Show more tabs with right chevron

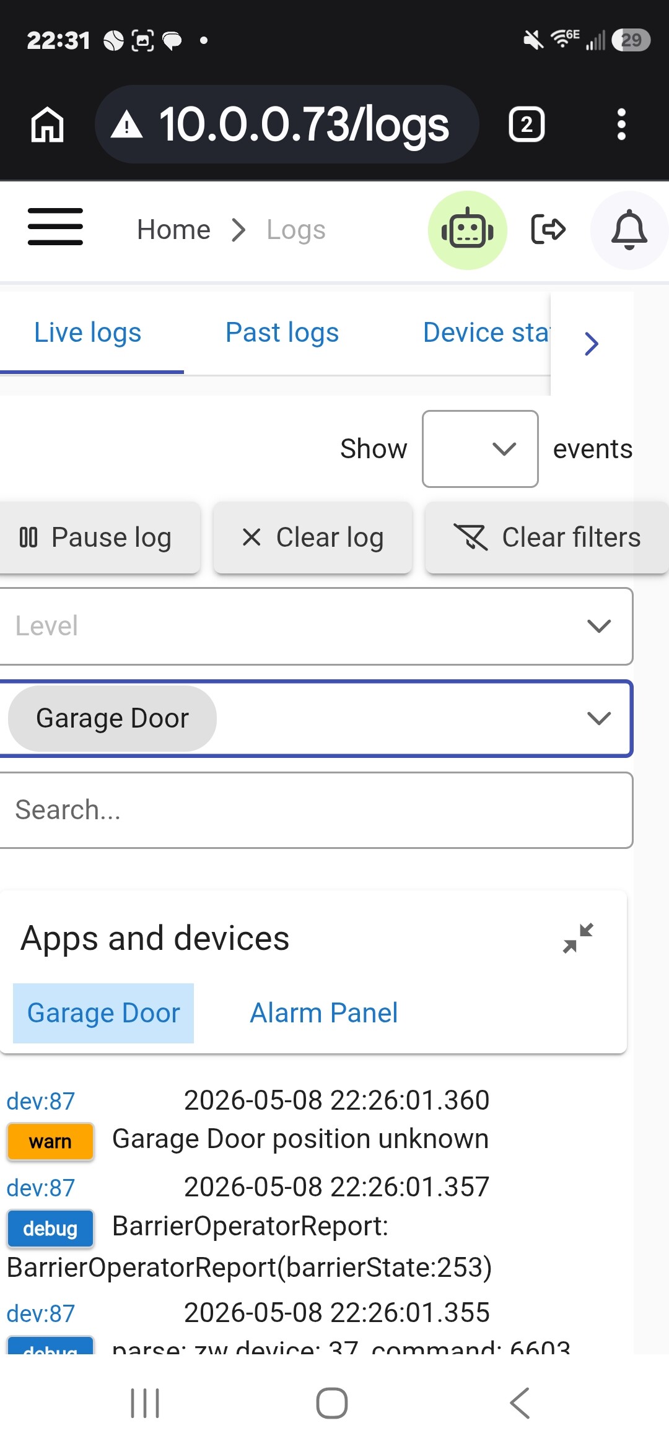click(592, 344)
